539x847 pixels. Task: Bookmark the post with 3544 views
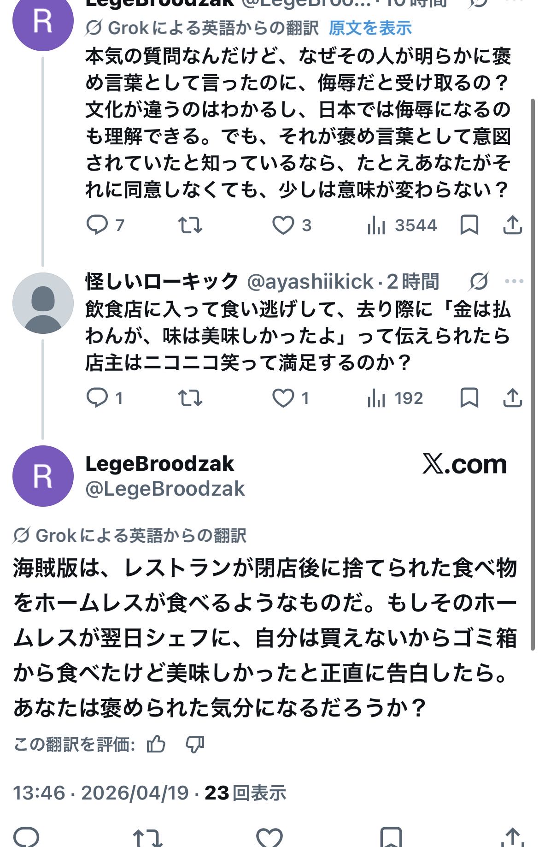(x=469, y=225)
